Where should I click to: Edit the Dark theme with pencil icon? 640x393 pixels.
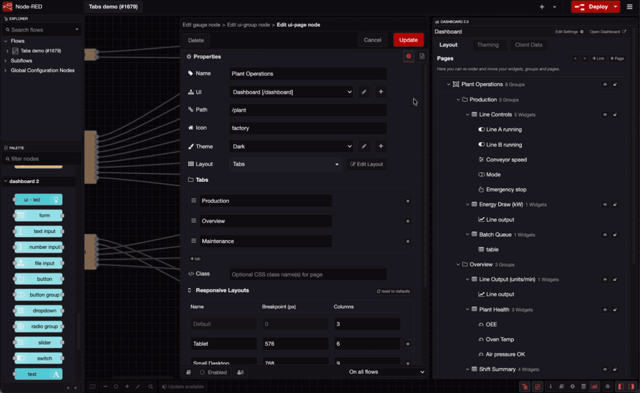click(x=364, y=146)
